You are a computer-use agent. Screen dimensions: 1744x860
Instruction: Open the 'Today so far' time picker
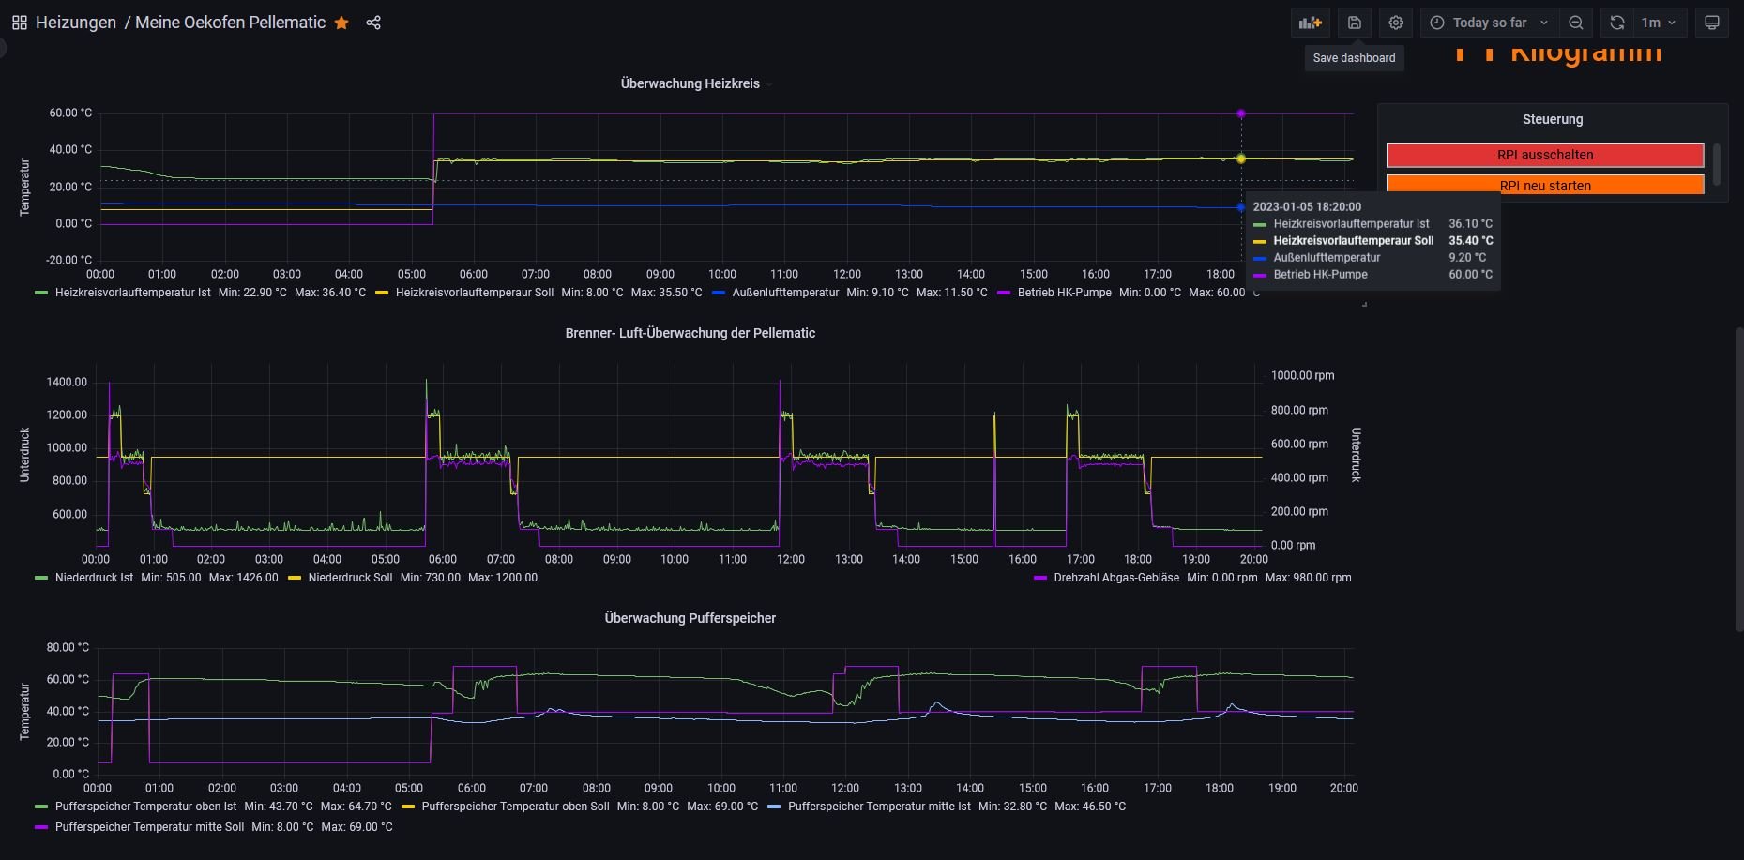click(1489, 23)
